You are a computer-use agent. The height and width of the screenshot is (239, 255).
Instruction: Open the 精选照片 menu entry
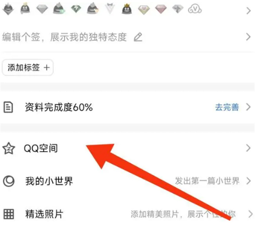[x=127, y=214]
